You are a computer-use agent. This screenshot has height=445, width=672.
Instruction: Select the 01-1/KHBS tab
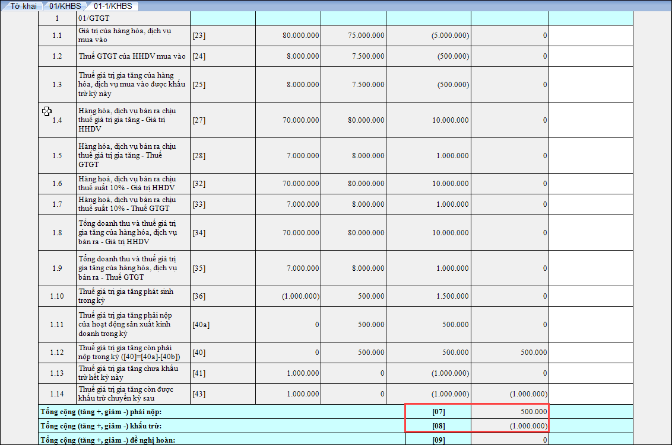(x=113, y=6)
